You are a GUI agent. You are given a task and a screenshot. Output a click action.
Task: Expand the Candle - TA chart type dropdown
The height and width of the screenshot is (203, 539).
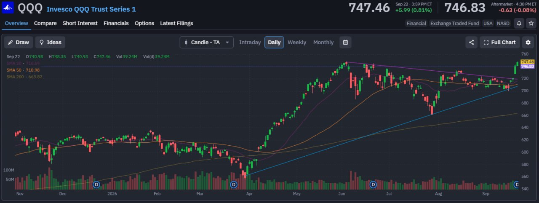[x=206, y=42]
